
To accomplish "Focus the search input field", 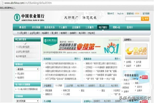I will tap(133, 19).
